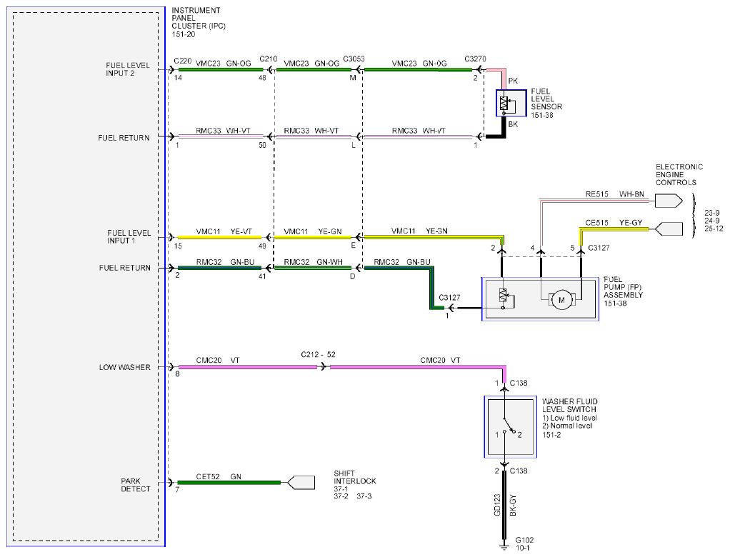Image resolution: width=730 pixels, height=557 pixels.
Task: Click the CET52 GN Park Detect wire
Action: [229, 483]
